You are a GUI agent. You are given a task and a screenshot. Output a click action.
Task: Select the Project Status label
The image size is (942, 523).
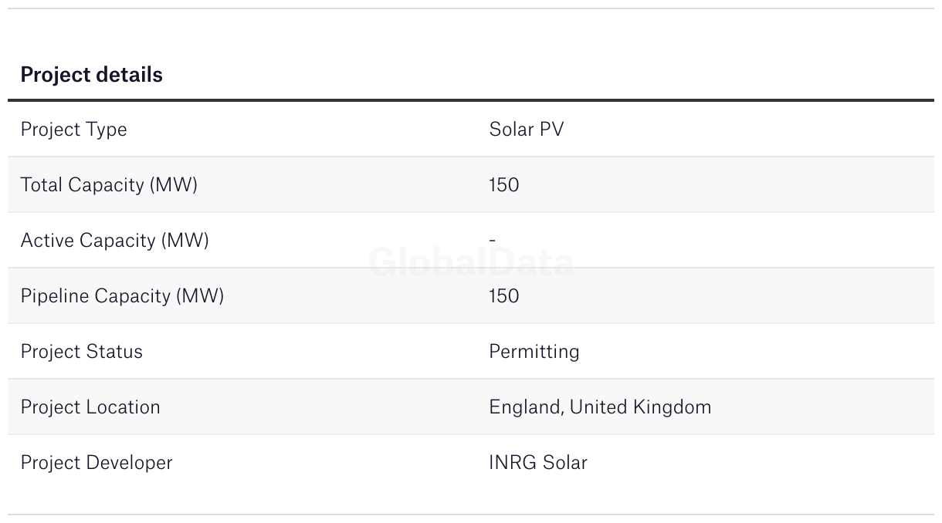pos(81,352)
